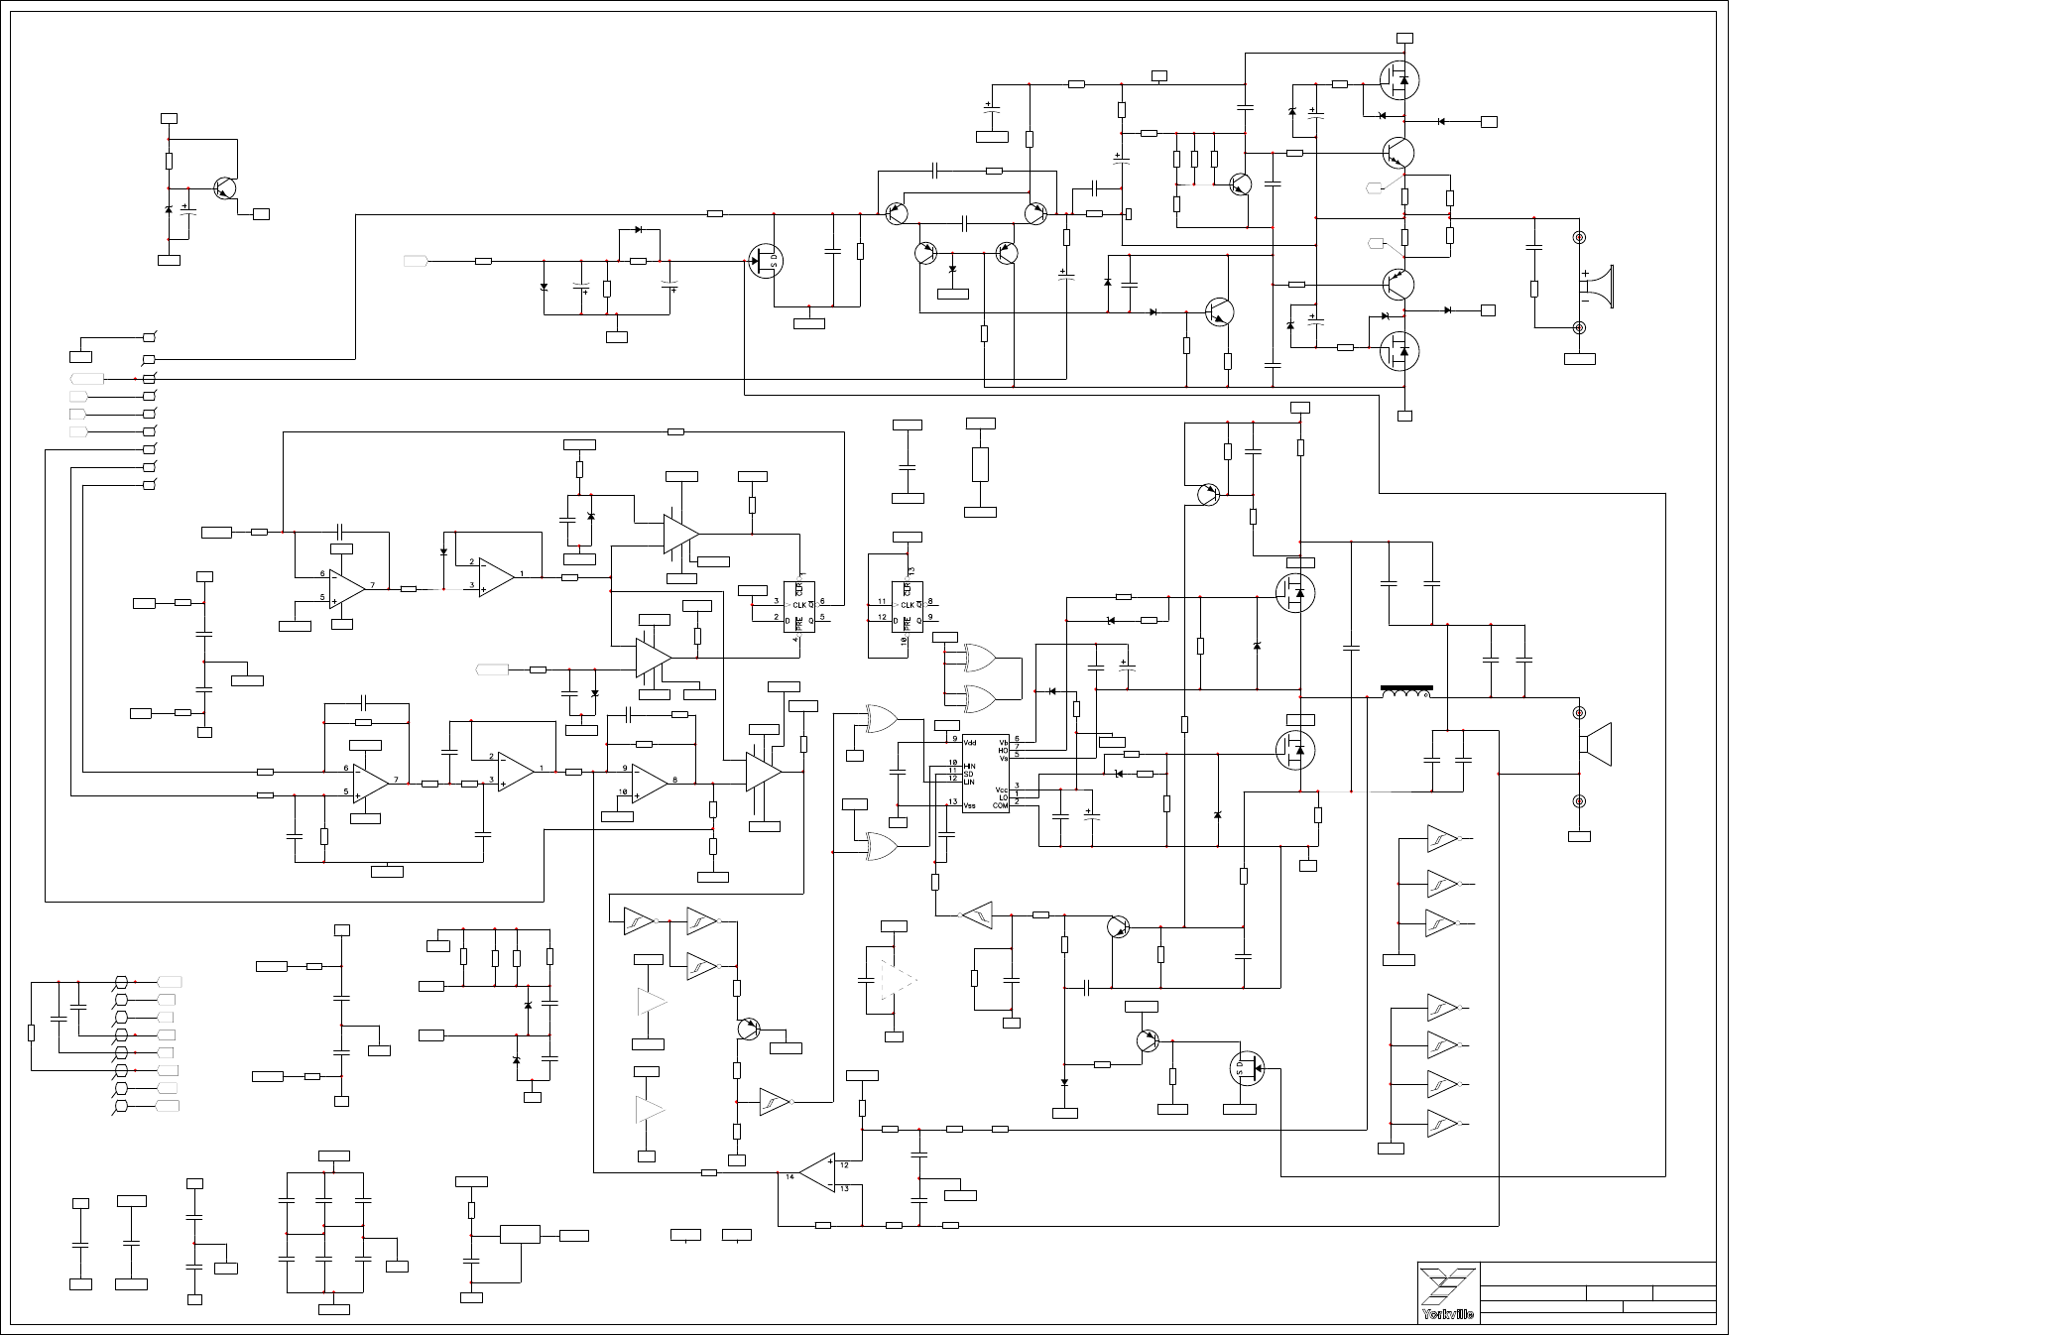Select the upper grey buffer triangle at bottom center

coord(651,1002)
